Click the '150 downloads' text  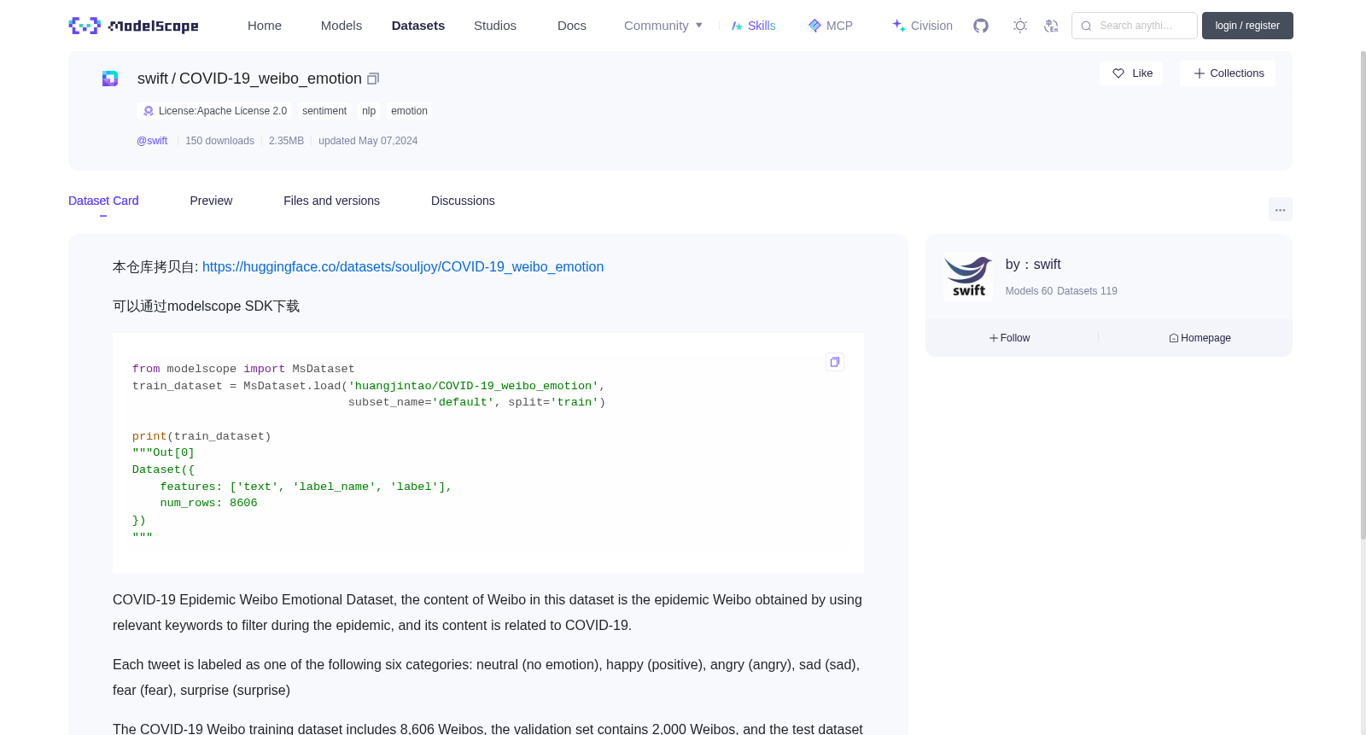click(x=219, y=141)
